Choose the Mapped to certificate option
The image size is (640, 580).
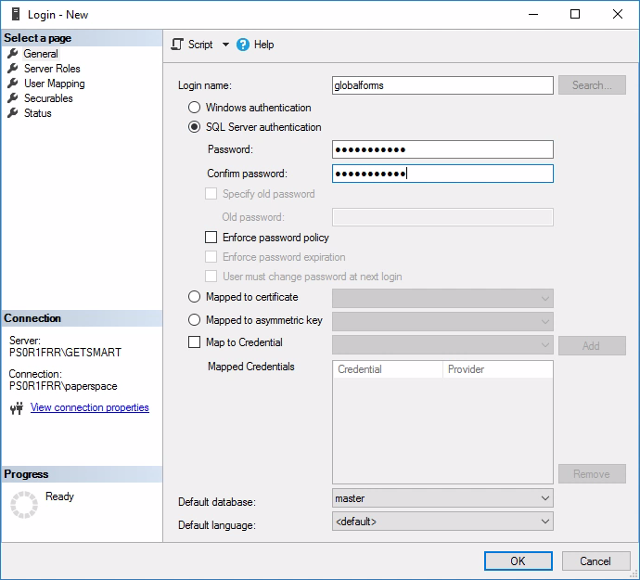[195, 297]
